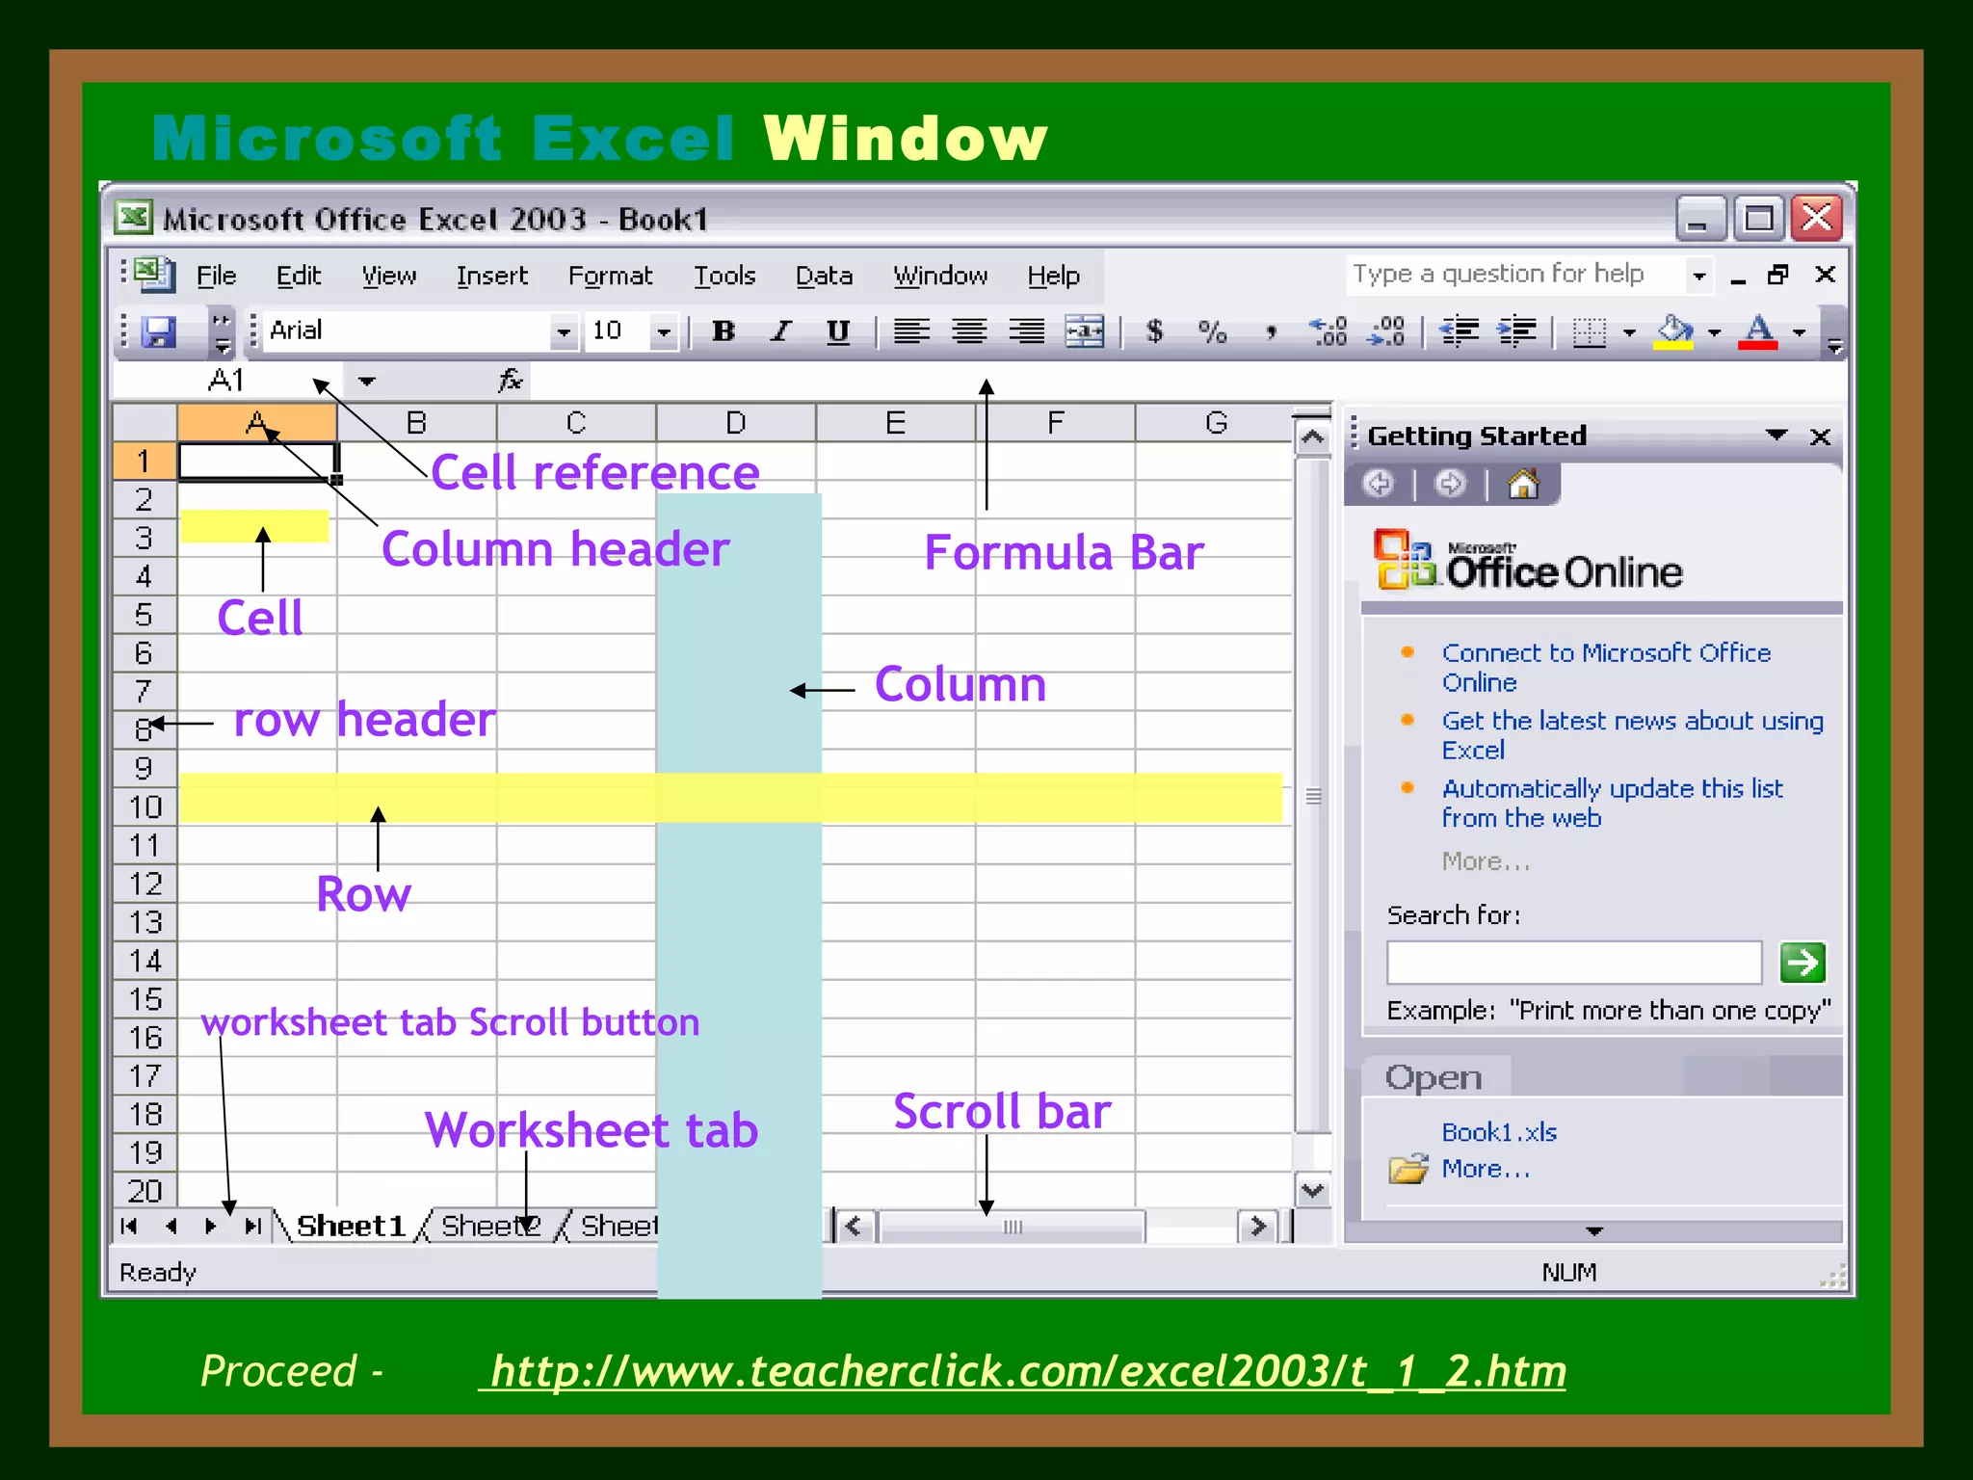Select the Sheet2 worksheet tab

[x=490, y=1227]
